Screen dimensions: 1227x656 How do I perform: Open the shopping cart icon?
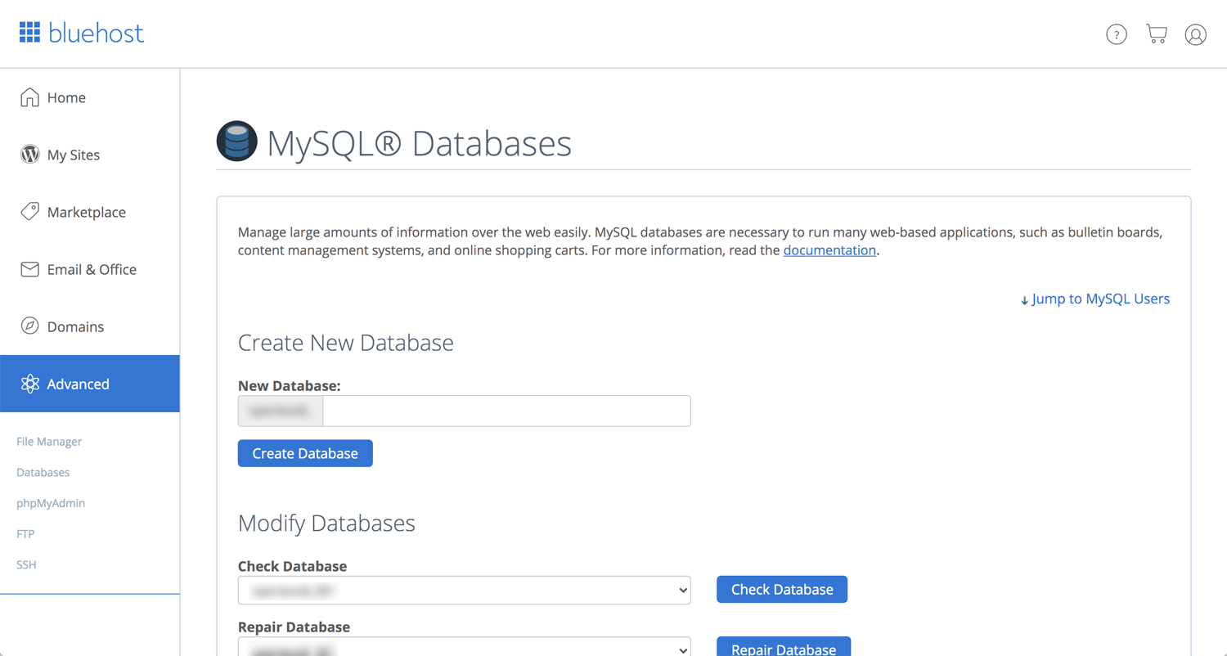pyautogui.click(x=1157, y=34)
